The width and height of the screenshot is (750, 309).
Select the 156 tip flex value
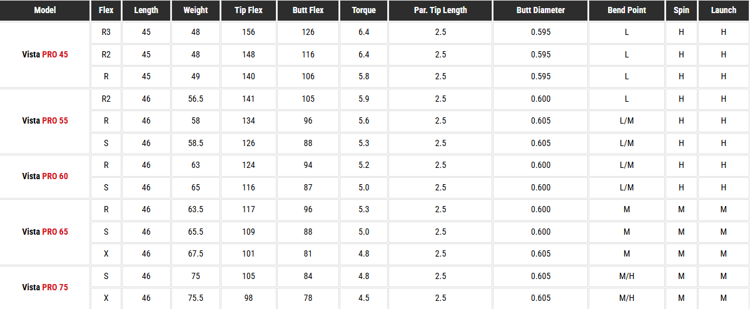(248, 32)
